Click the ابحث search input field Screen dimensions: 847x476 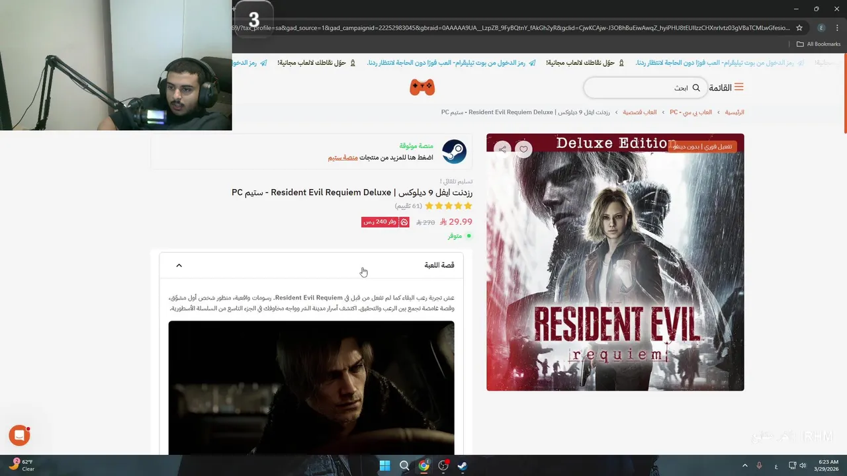(645, 88)
